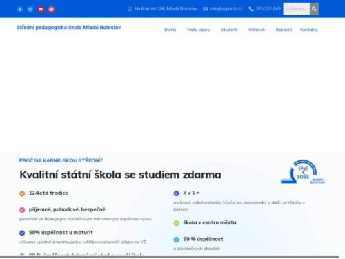The height and width of the screenshot is (259, 345).
Task: Open the Události menu item
Action: [x=257, y=30]
